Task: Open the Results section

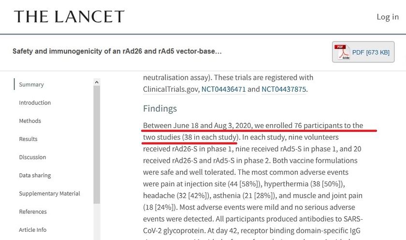Action: pos(28,139)
